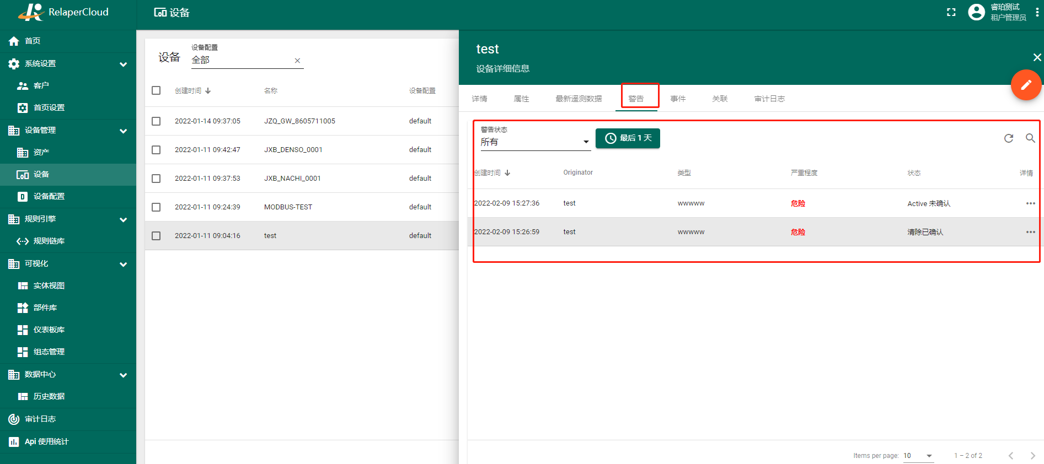Collapse the 设备管理 menu section
The height and width of the screenshot is (464, 1044).
tap(123, 131)
